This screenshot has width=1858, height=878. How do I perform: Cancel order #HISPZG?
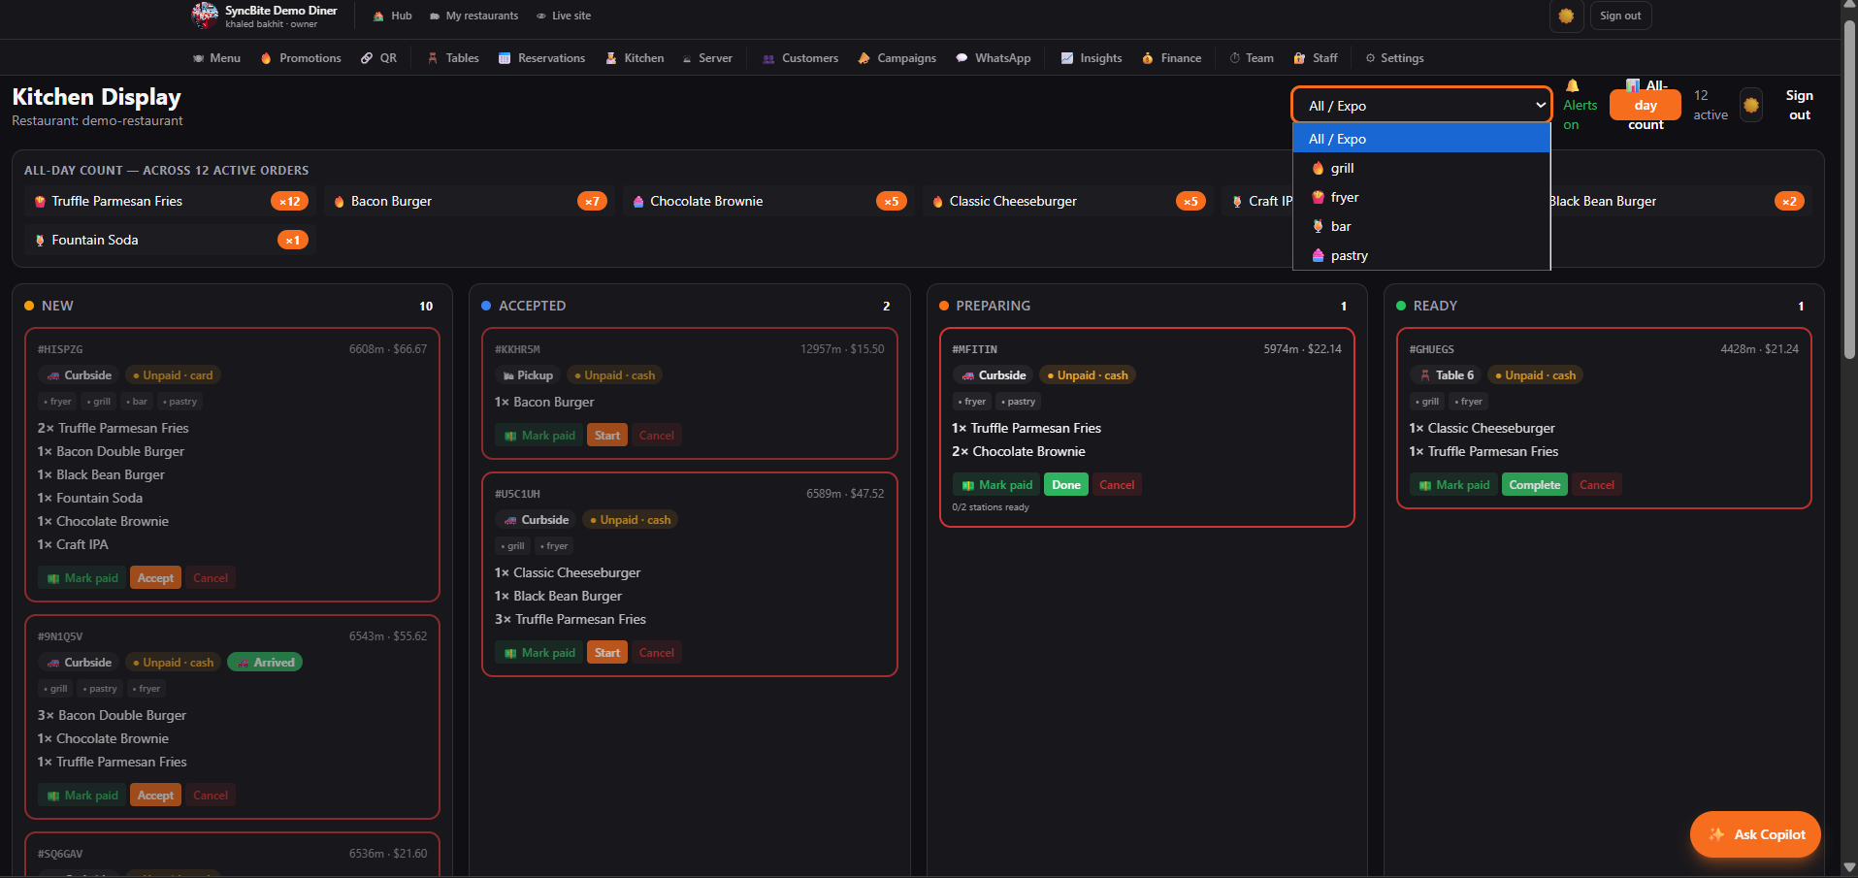[x=211, y=578]
